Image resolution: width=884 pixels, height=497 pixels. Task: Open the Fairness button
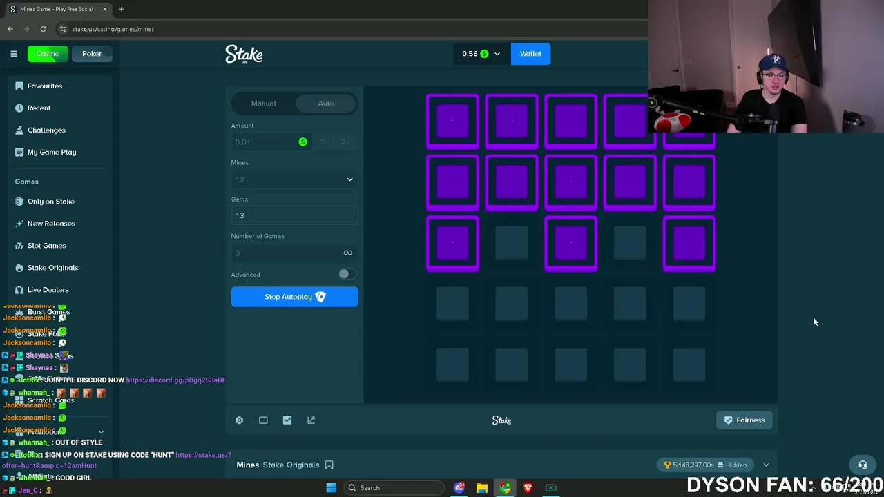pyautogui.click(x=744, y=420)
